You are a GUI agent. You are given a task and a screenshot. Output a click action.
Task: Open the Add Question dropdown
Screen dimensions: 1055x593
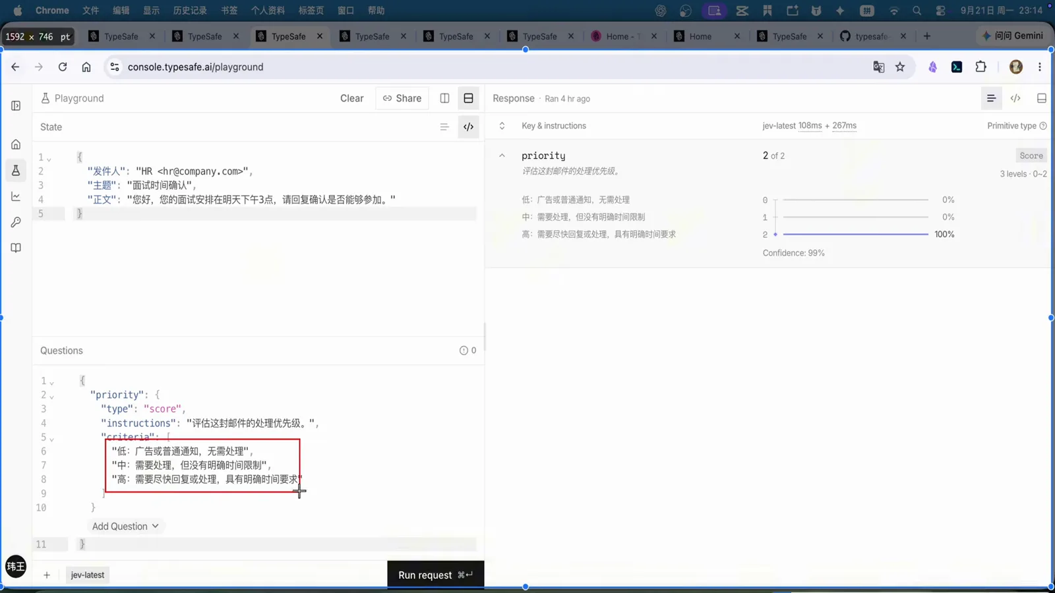coord(125,526)
